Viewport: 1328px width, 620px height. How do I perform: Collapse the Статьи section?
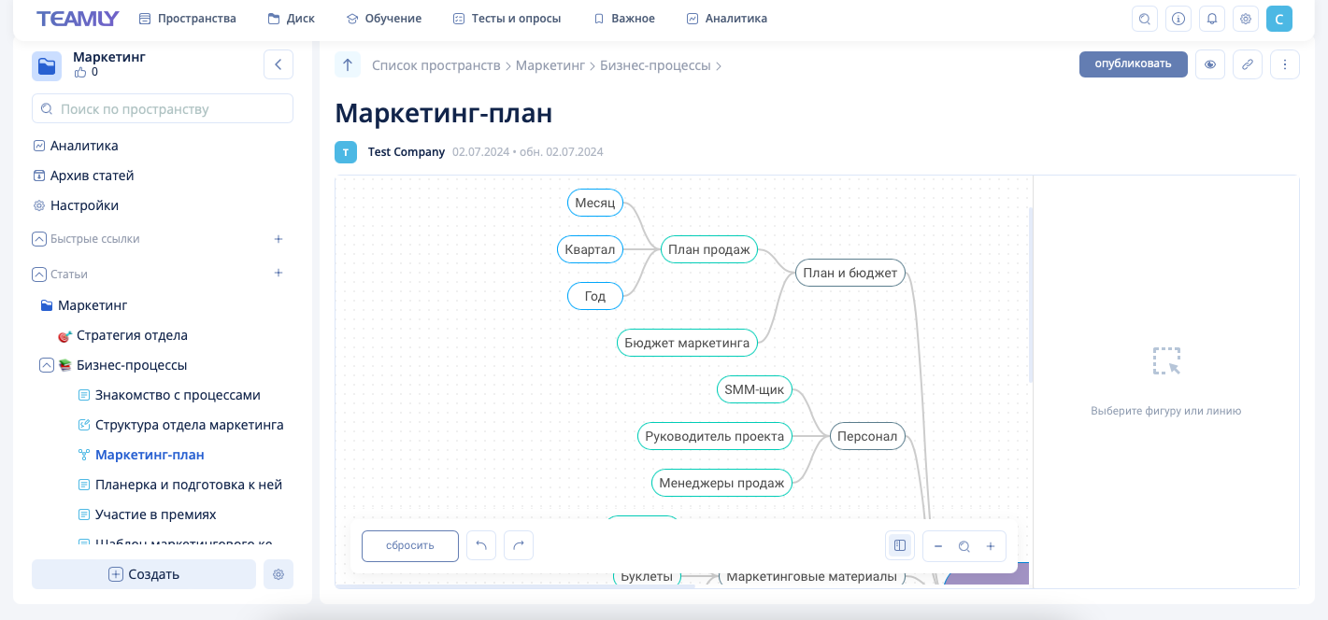(x=39, y=275)
